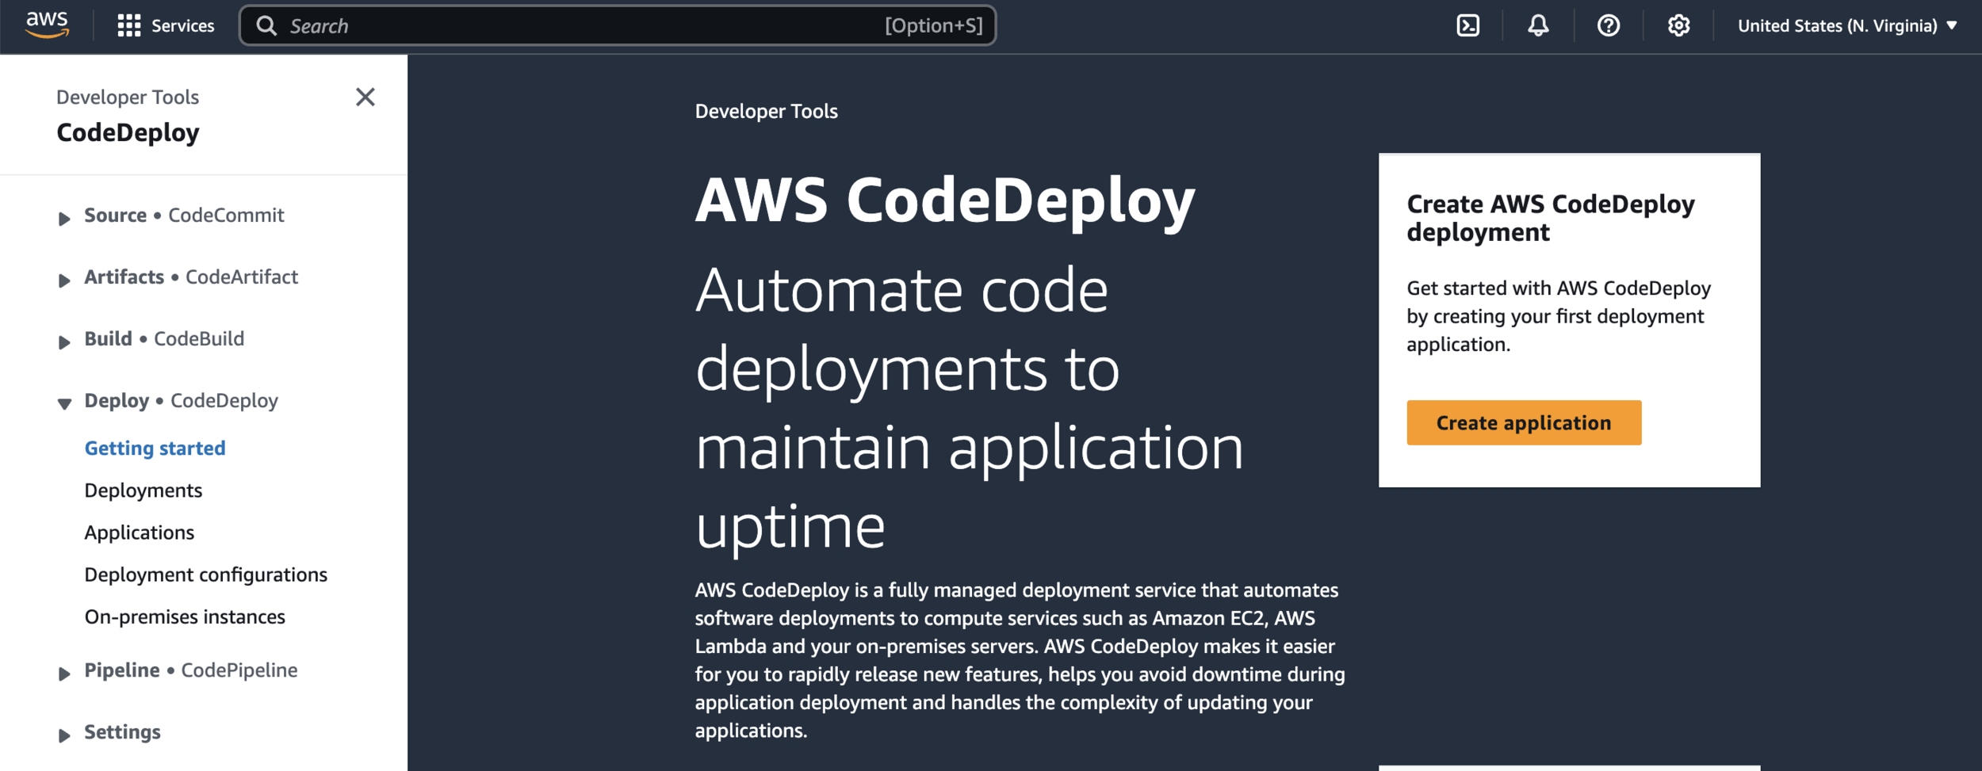Open the region selector United States (N. Virginia)

1847,25
